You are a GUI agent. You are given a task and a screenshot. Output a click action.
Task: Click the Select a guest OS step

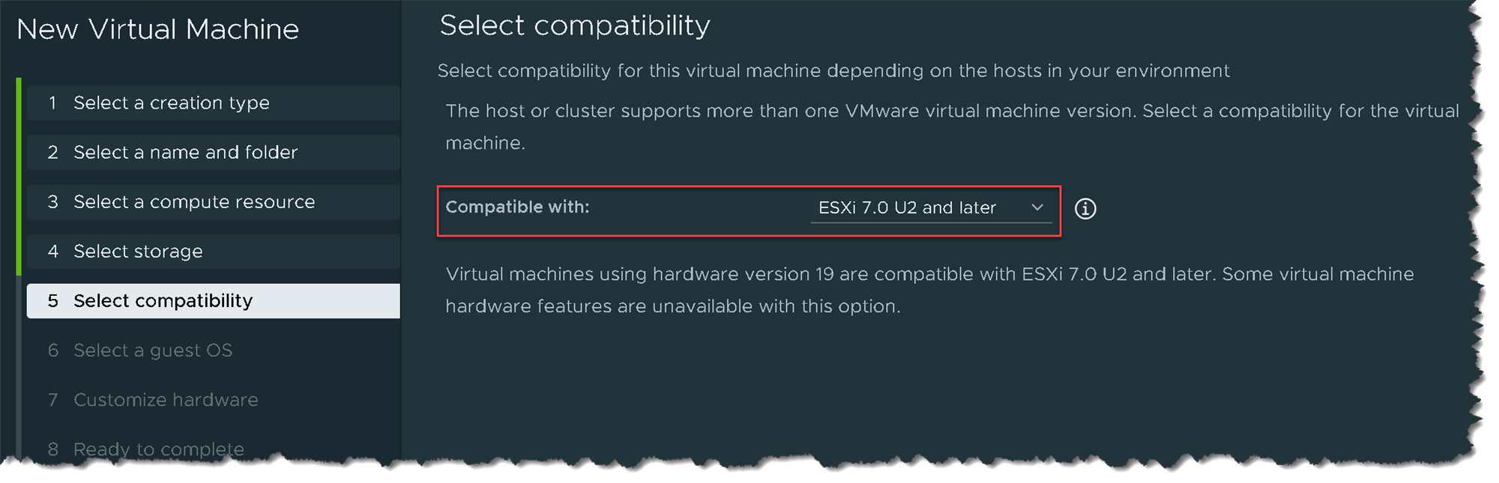(x=153, y=350)
